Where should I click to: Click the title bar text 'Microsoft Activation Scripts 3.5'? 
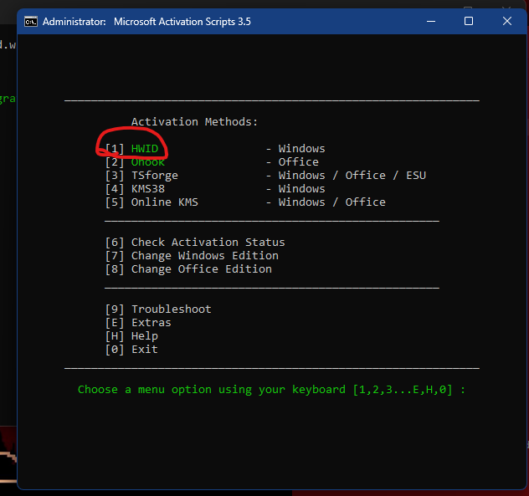(182, 22)
